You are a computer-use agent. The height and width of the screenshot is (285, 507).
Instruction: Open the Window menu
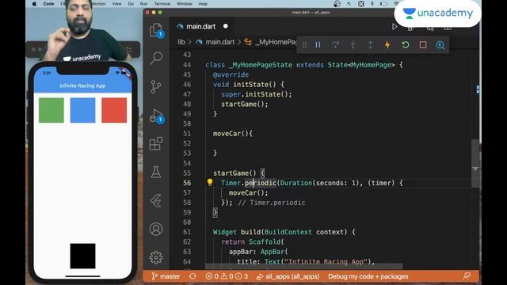(x=185, y=4)
